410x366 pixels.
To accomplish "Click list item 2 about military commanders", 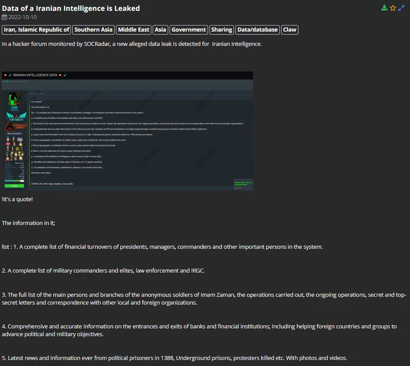I will click(x=103, y=271).
